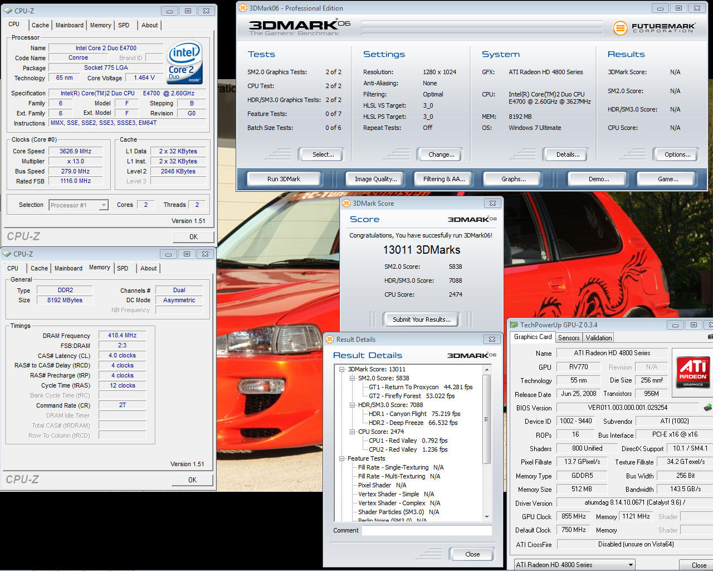Select CPU2 - Red Valley row
Viewport: 713px width, 571px height.
[x=408, y=449]
